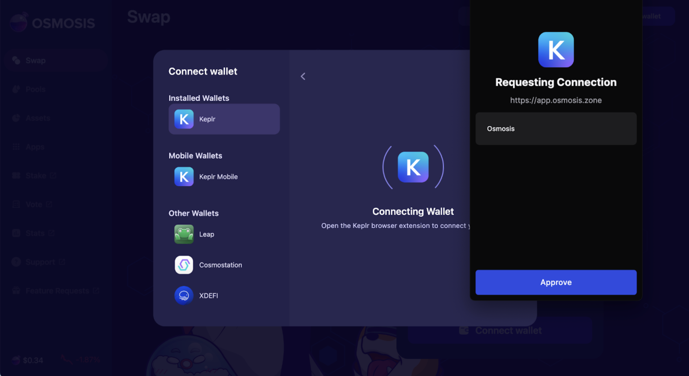Viewport: 689px width, 376px height.
Task: Expand the Other Wallets section
Action: tap(194, 213)
